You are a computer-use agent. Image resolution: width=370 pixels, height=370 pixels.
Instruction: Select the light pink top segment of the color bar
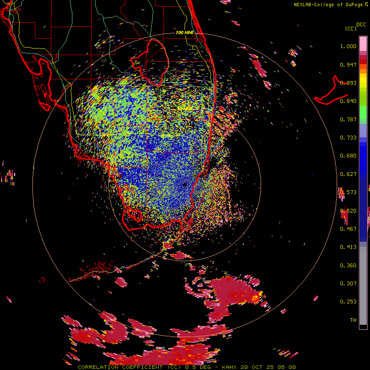point(363,44)
